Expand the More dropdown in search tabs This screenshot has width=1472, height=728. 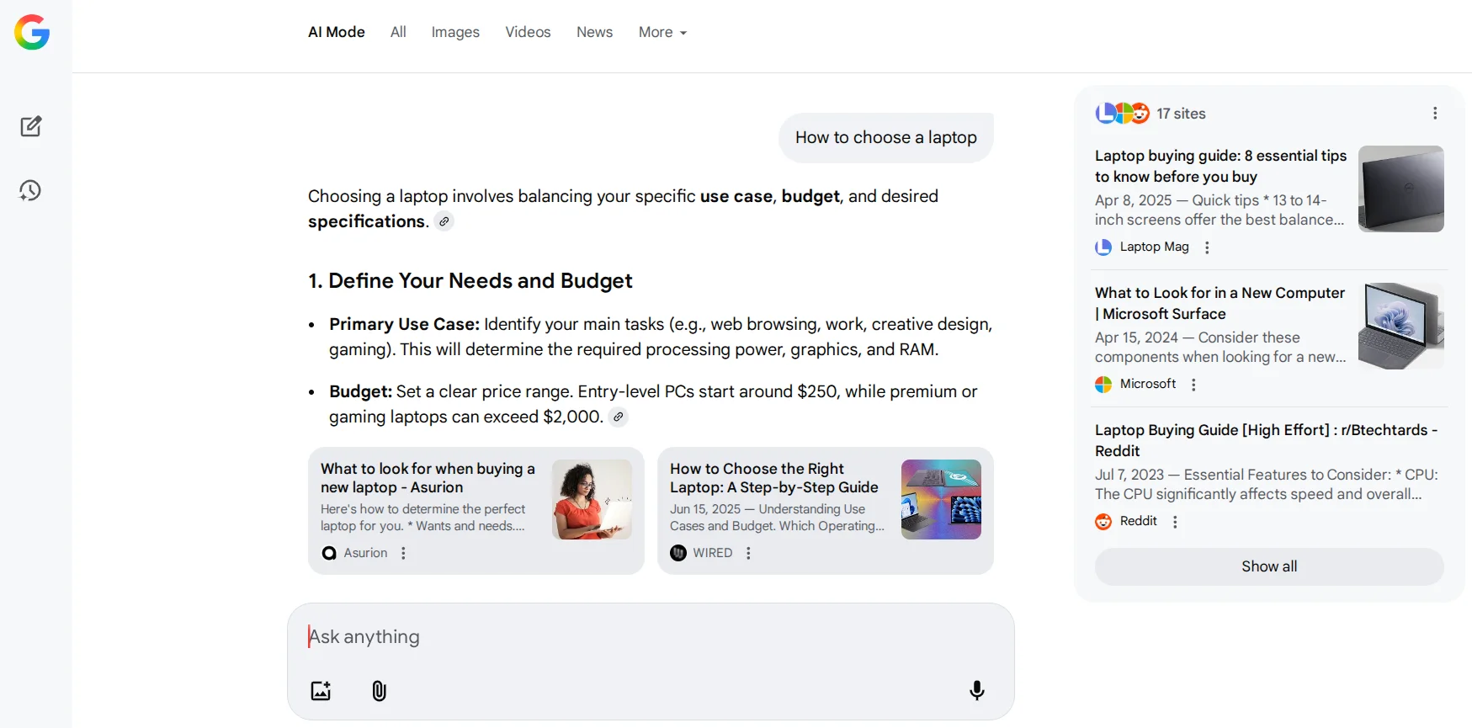pyautogui.click(x=662, y=32)
